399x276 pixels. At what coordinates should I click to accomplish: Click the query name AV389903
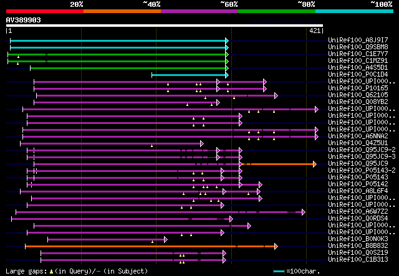tap(24, 20)
